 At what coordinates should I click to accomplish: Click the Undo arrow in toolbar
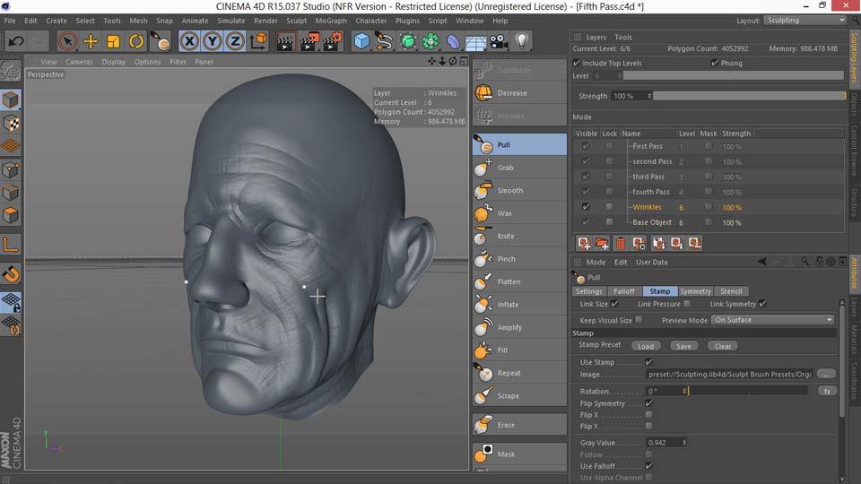click(16, 41)
